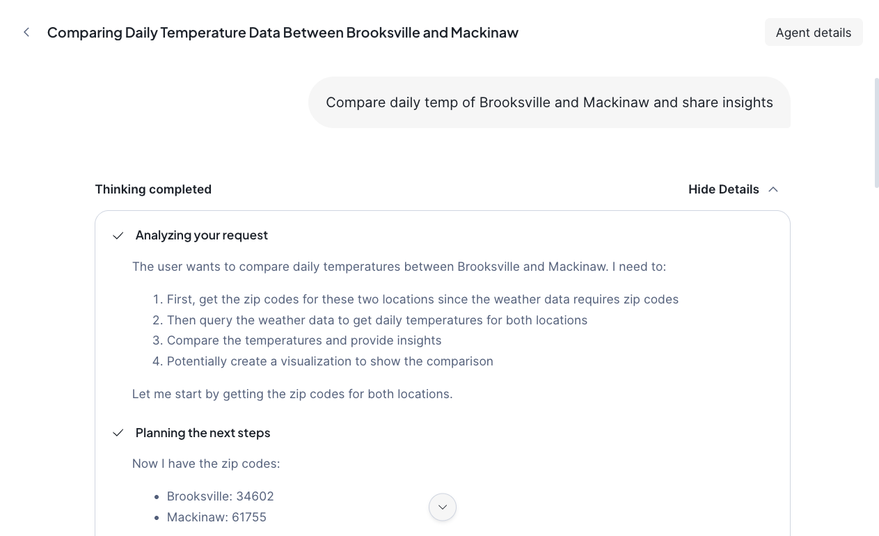
Task: Open the Agent details panel
Action: [x=813, y=33]
